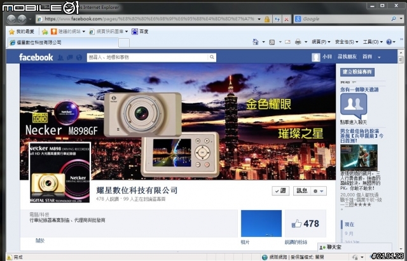Click the Facebook 搜尋人、地標和事物 search field

click(x=148, y=57)
